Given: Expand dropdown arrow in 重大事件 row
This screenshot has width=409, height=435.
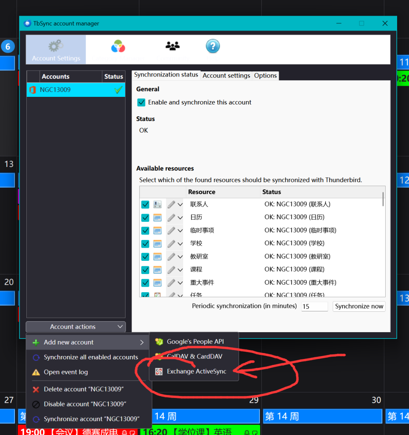Looking at the screenshot, I should tap(180, 283).
